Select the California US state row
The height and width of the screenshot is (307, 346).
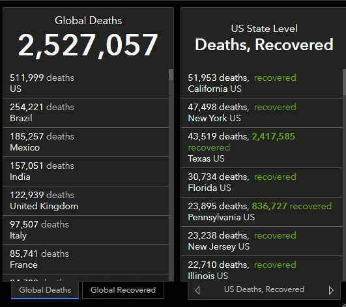coord(262,83)
